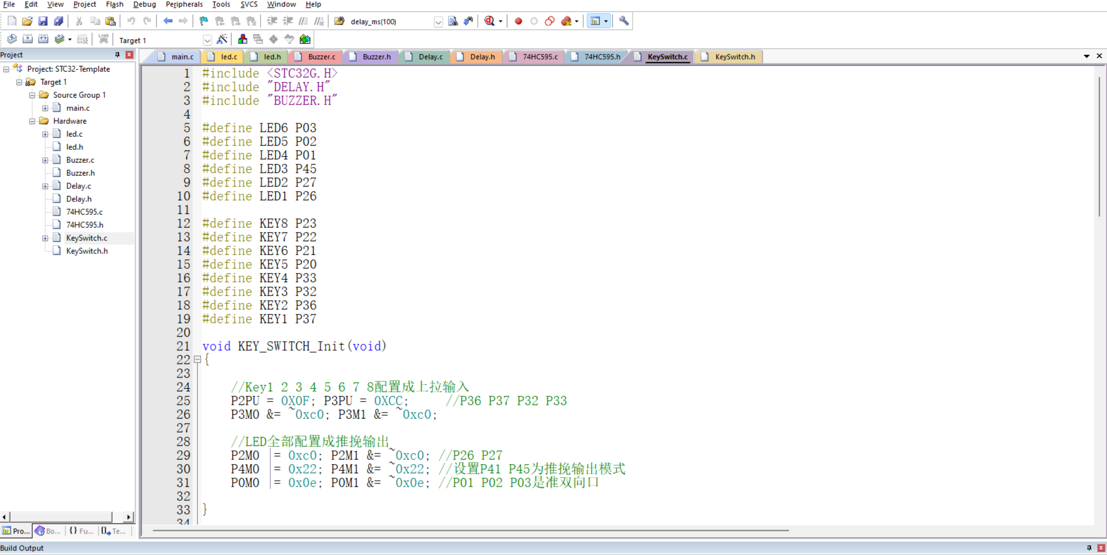
Task: Kill all breakpoints with the red X icon
Action: 566,21
